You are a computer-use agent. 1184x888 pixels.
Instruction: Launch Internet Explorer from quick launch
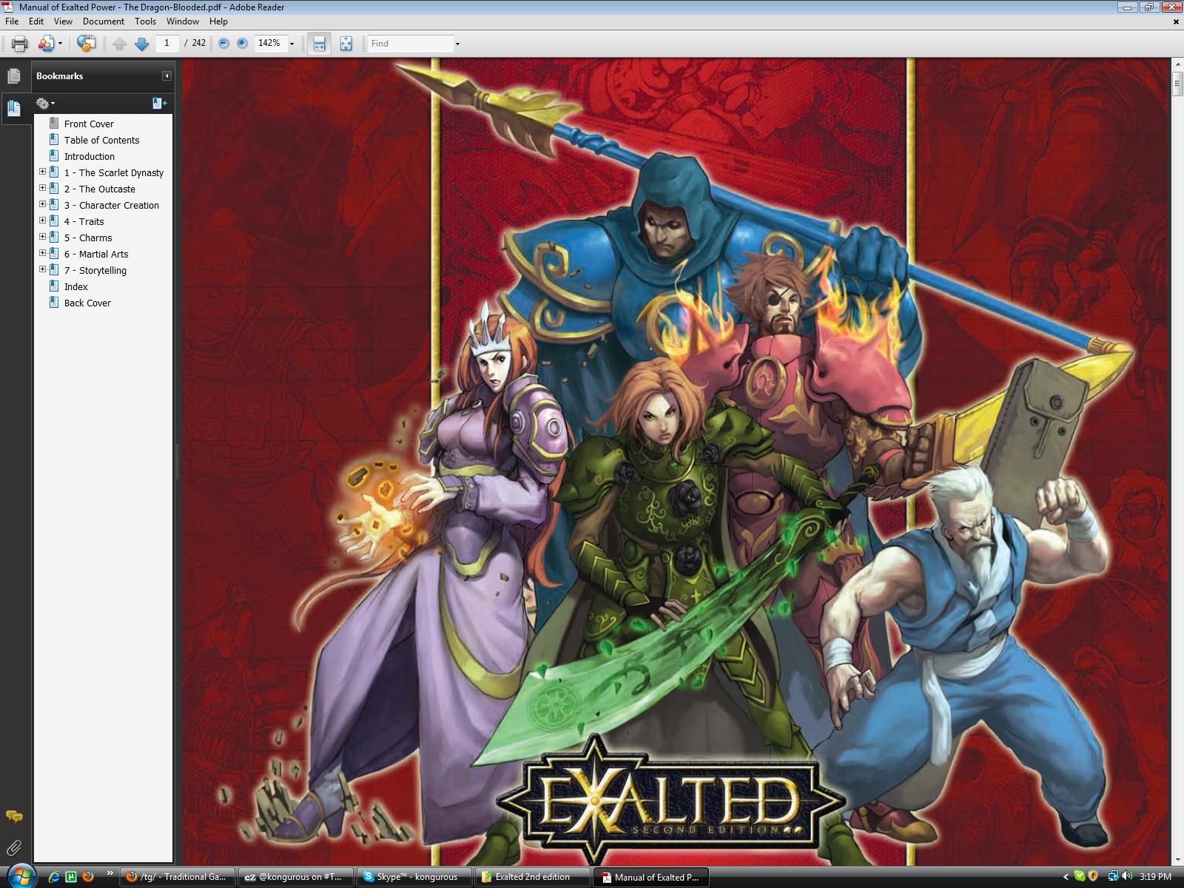click(53, 877)
